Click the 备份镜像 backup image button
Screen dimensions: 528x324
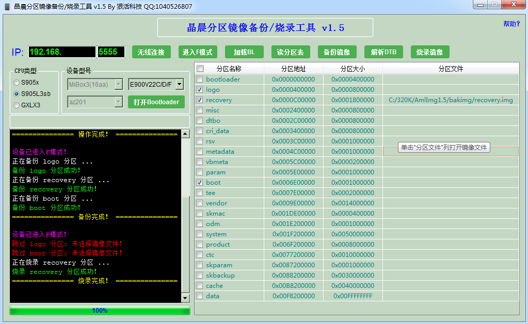337,52
